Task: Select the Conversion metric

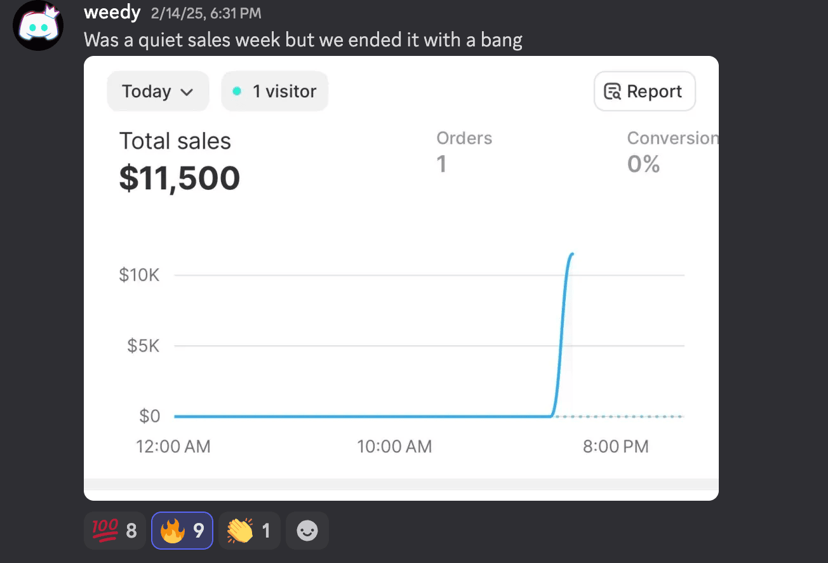Action: [672, 139]
